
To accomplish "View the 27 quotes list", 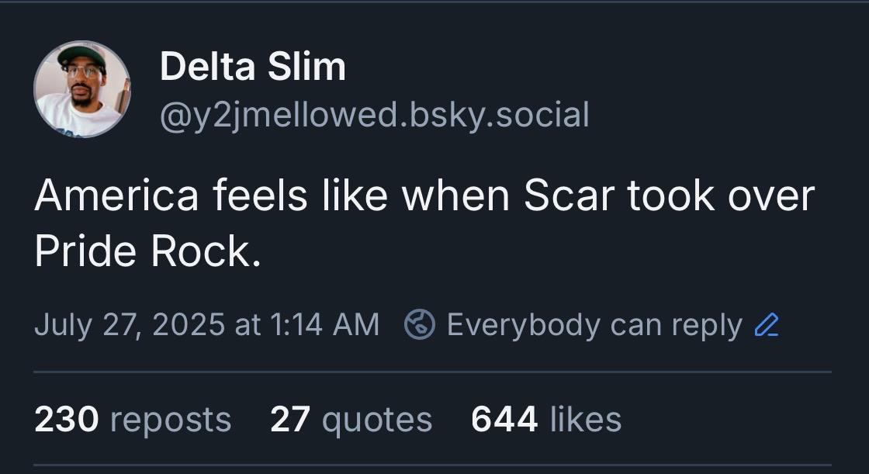I will tap(351, 419).
